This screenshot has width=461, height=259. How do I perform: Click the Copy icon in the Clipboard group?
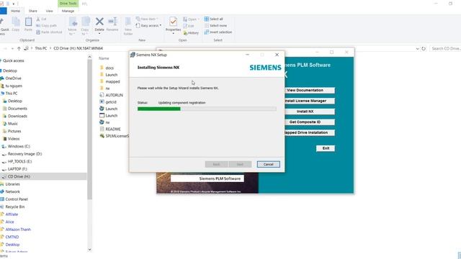click(16, 22)
